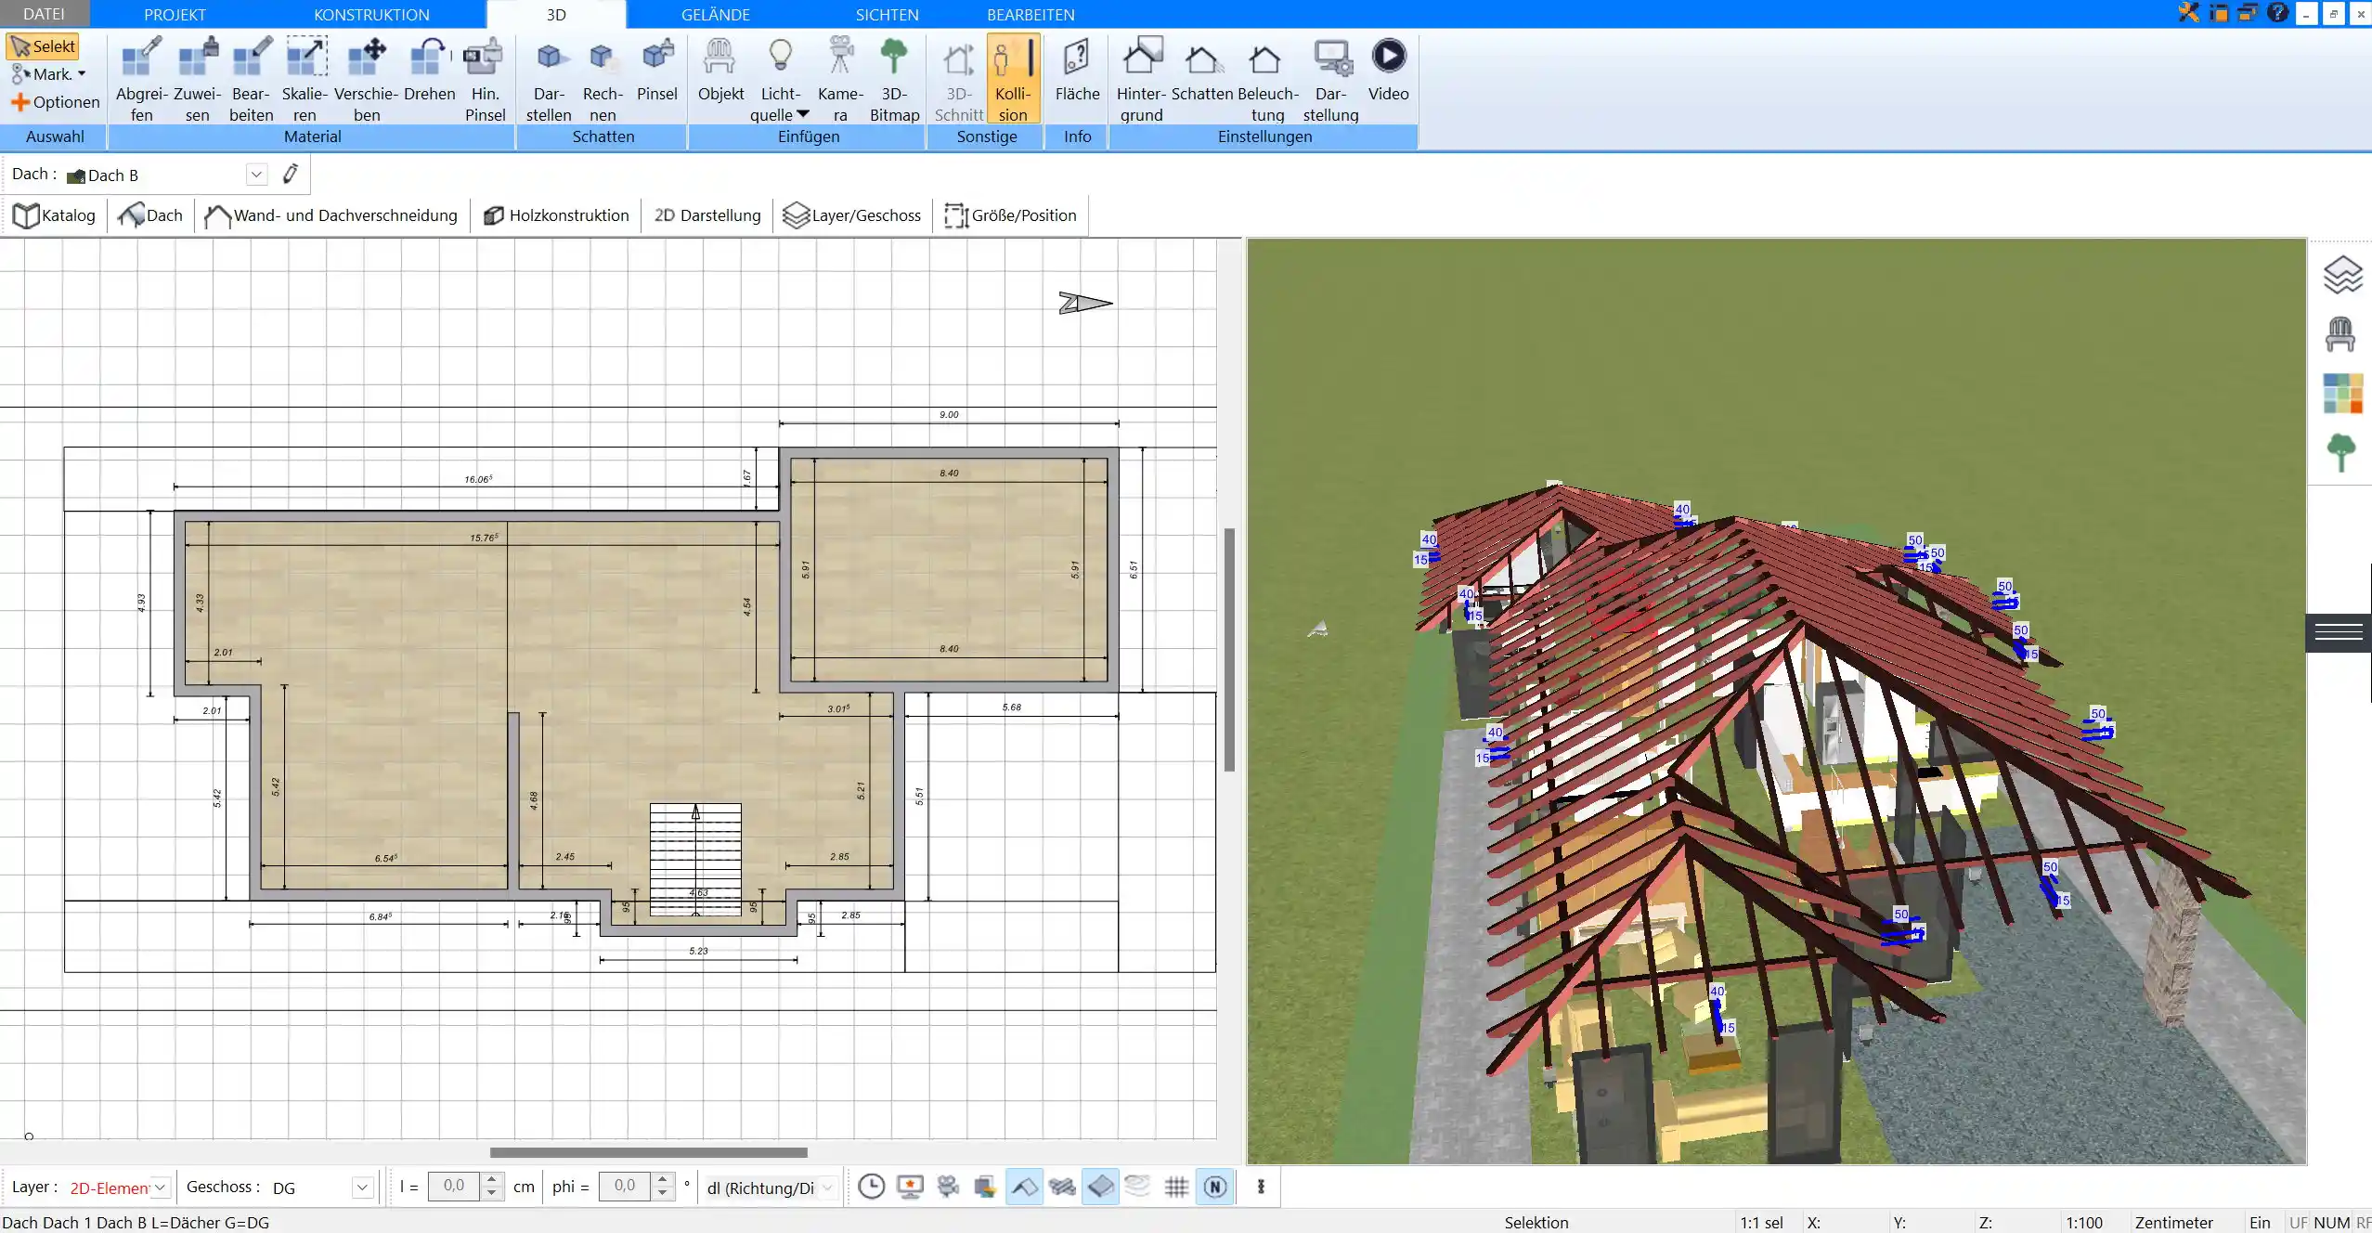
Task: Select the Abgreifen material picker tool
Action: pos(142,80)
